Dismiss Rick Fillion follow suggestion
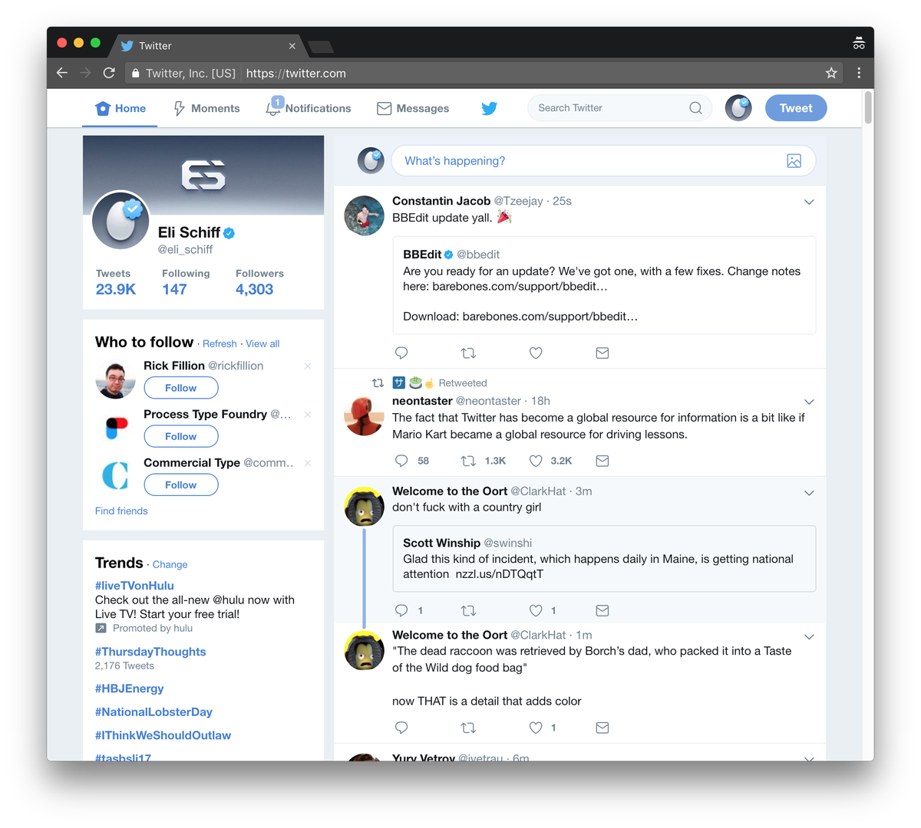This screenshot has height=828, width=921. click(x=308, y=366)
